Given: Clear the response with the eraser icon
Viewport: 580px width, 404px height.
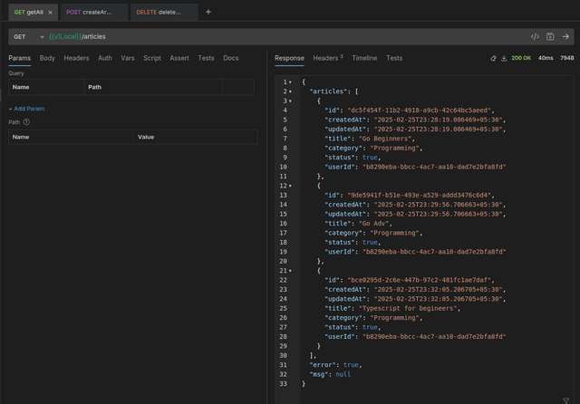Looking at the screenshot, I should [x=493, y=58].
